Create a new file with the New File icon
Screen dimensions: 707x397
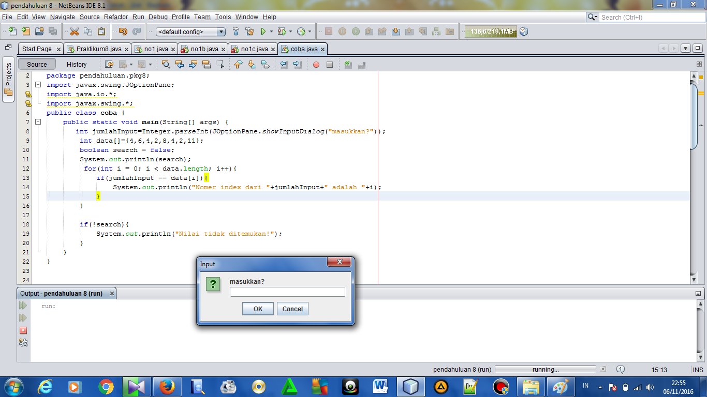click(12, 32)
